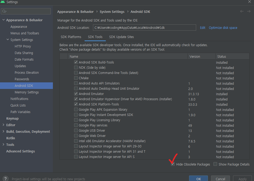This screenshot has height=181, width=254.
Task: Check Google Web Driver checkbox
Action: tap(76, 136)
